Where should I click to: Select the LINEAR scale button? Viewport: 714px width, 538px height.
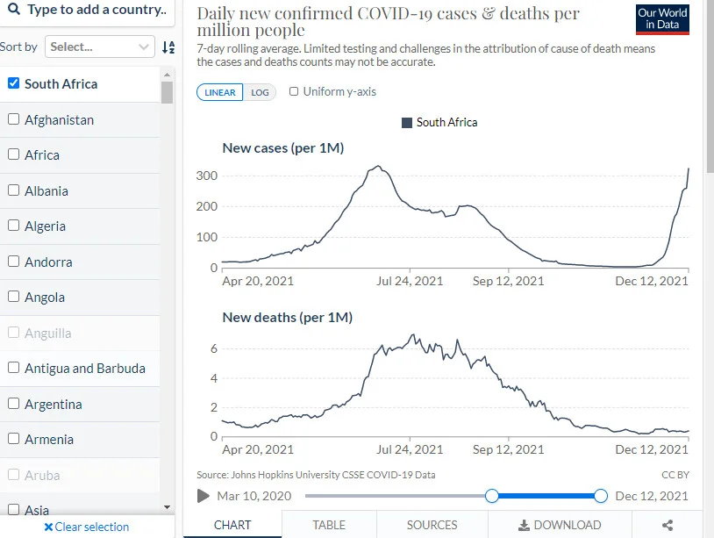click(219, 92)
